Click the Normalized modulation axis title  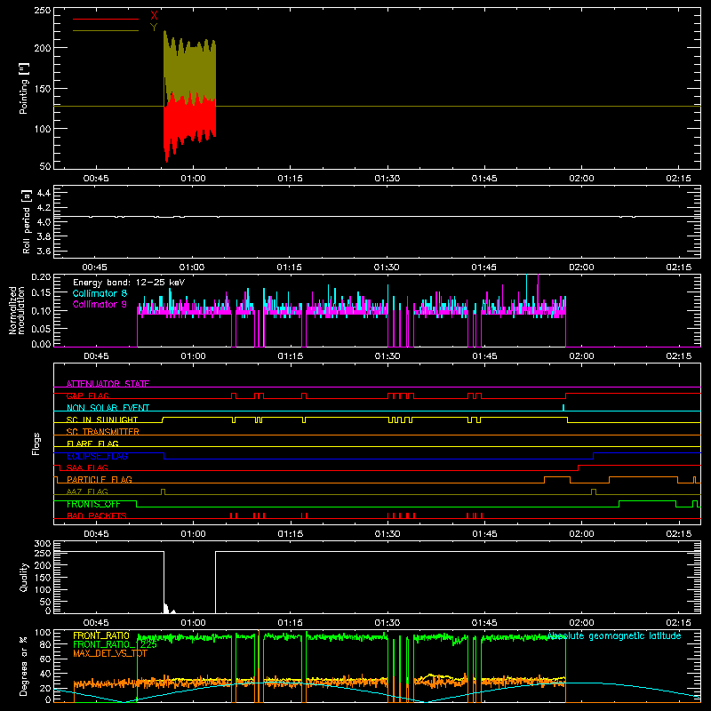click(17, 310)
